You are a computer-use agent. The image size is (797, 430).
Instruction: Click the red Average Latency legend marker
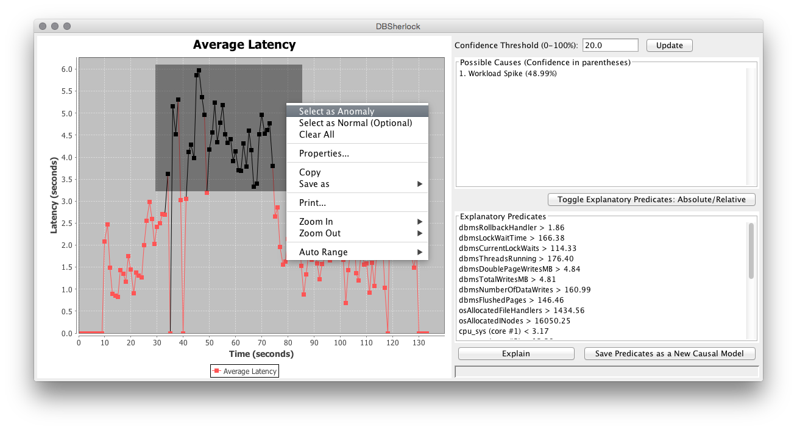216,371
